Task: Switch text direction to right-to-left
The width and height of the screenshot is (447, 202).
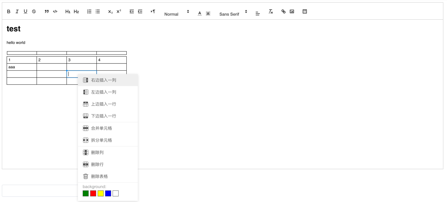Action: (153, 11)
